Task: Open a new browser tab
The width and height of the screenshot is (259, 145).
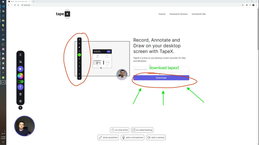Action: (x=33, y=2)
